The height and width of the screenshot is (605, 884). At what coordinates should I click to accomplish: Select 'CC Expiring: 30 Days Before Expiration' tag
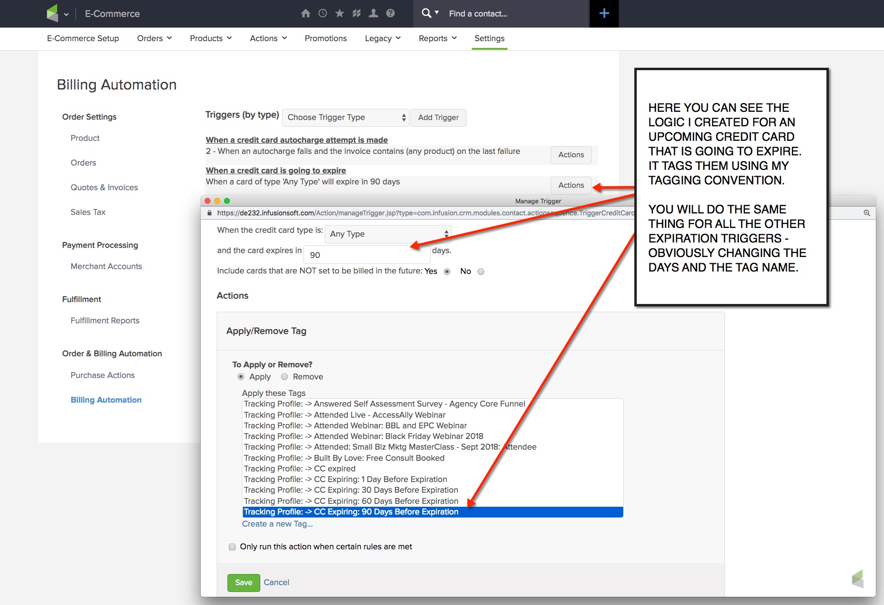tap(351, 490)
